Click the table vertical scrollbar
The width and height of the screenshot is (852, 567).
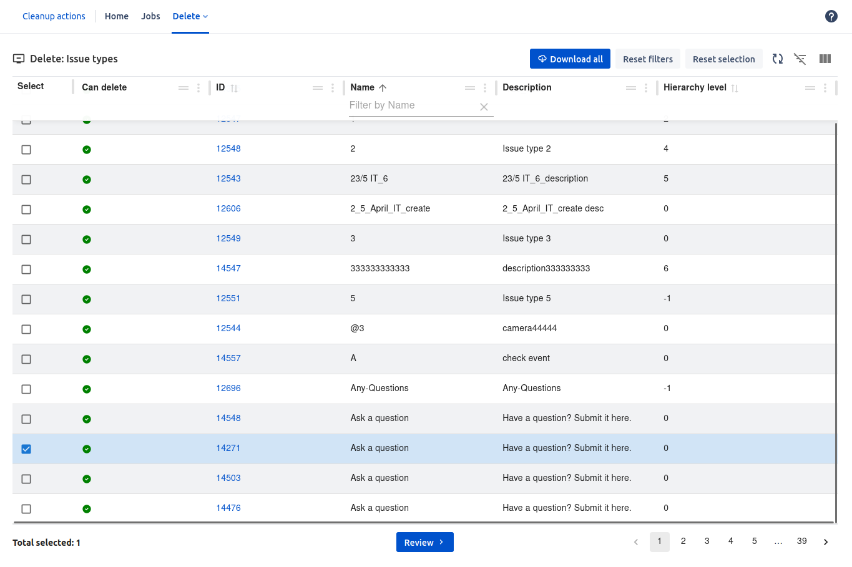click(x=836, y=323)
